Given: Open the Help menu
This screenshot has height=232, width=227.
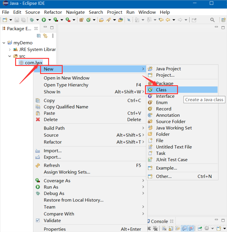Looking at the screenshot, I should pyautogui.click(x=165, y=12).
